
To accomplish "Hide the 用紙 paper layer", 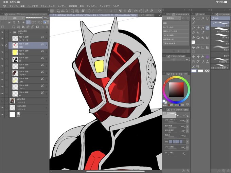I will [x=2, y=115].
